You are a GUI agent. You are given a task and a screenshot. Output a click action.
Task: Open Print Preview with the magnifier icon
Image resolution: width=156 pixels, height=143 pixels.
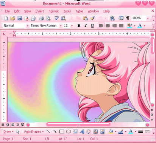click(48, 19)
